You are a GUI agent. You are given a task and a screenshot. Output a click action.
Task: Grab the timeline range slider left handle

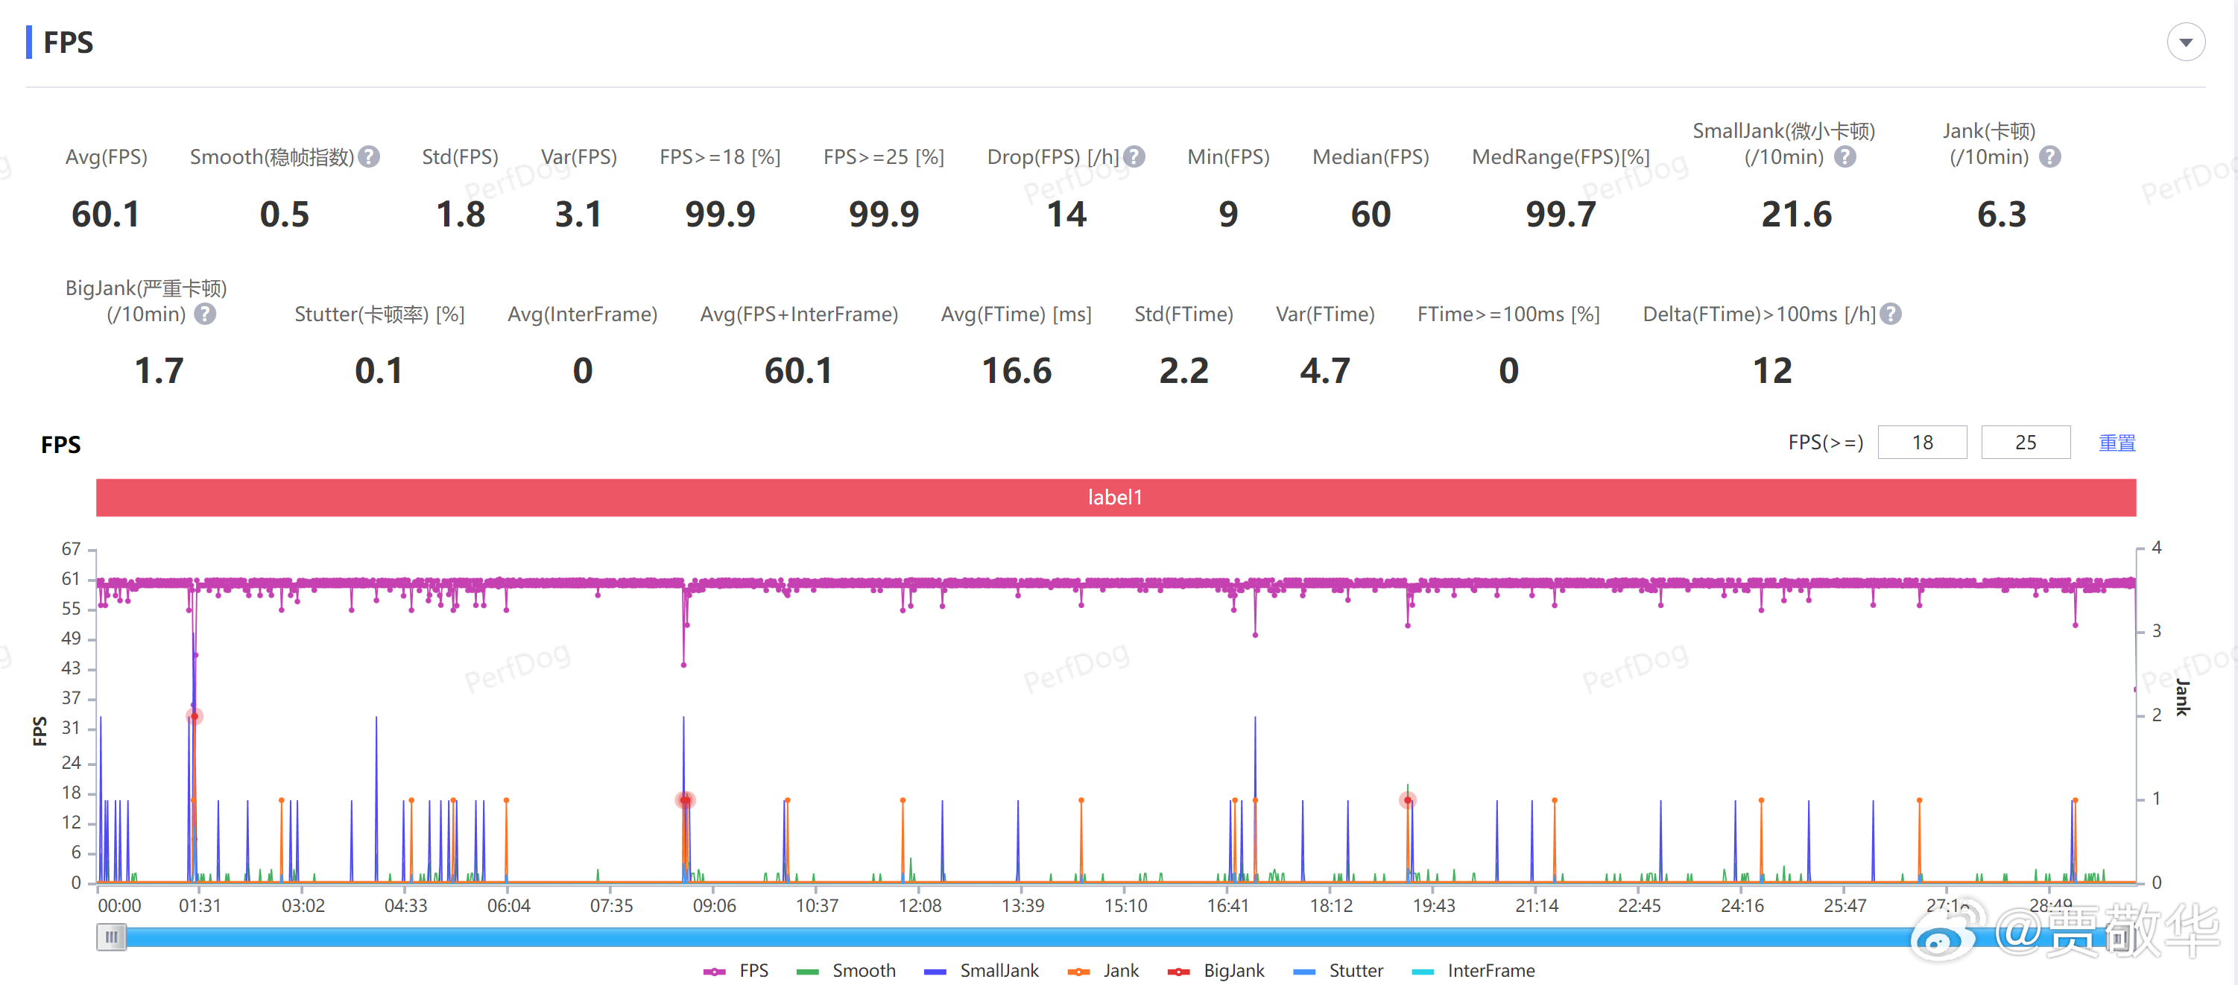pyautogui.click(x=111, y=937)
